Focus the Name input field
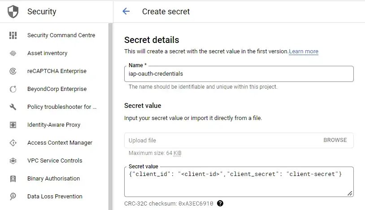This screenshot has width=365, height=210. (239, 74)
